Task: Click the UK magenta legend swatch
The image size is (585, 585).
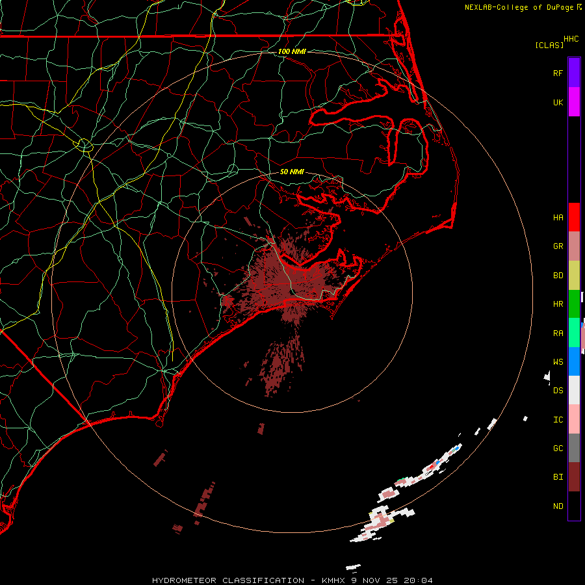Action: pos(574,102)
